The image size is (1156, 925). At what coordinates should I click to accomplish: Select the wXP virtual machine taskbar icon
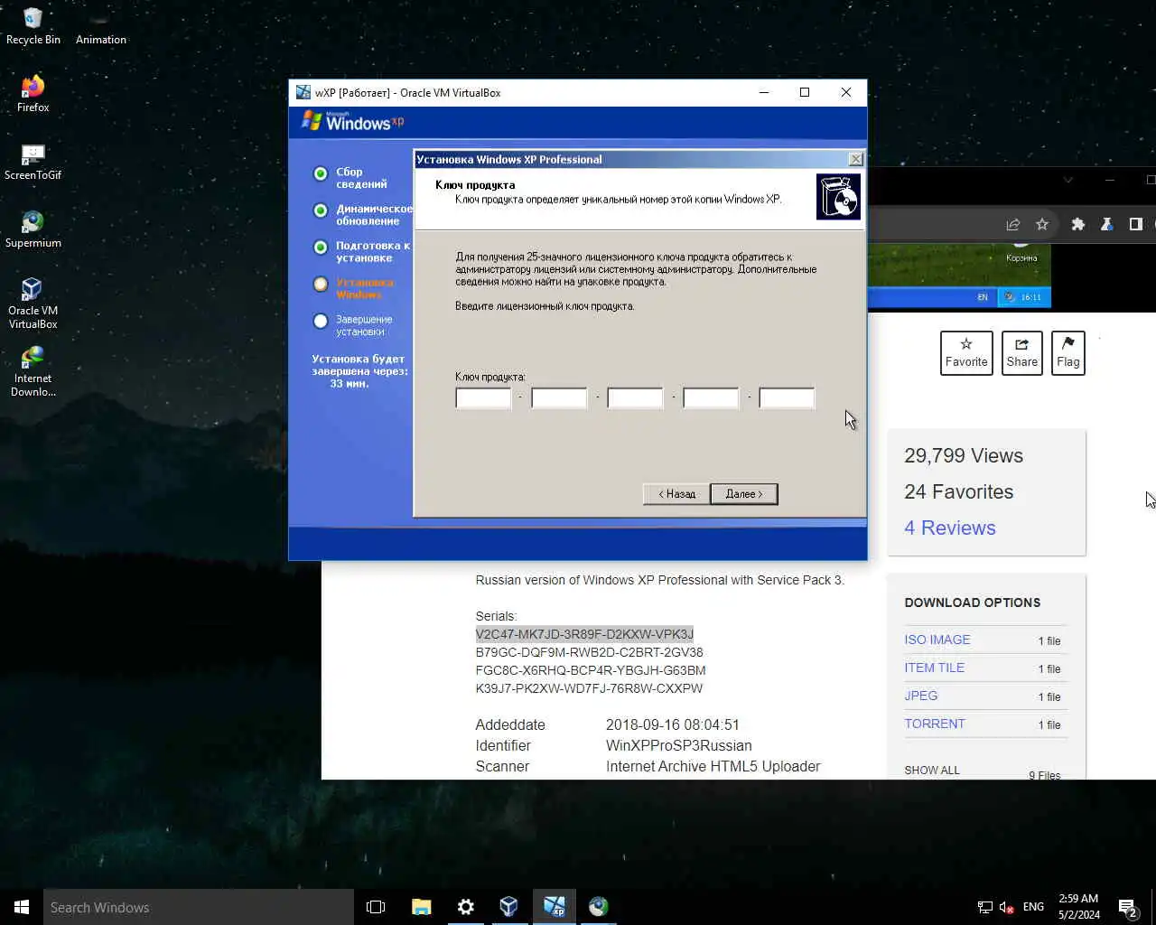(554, 907)
